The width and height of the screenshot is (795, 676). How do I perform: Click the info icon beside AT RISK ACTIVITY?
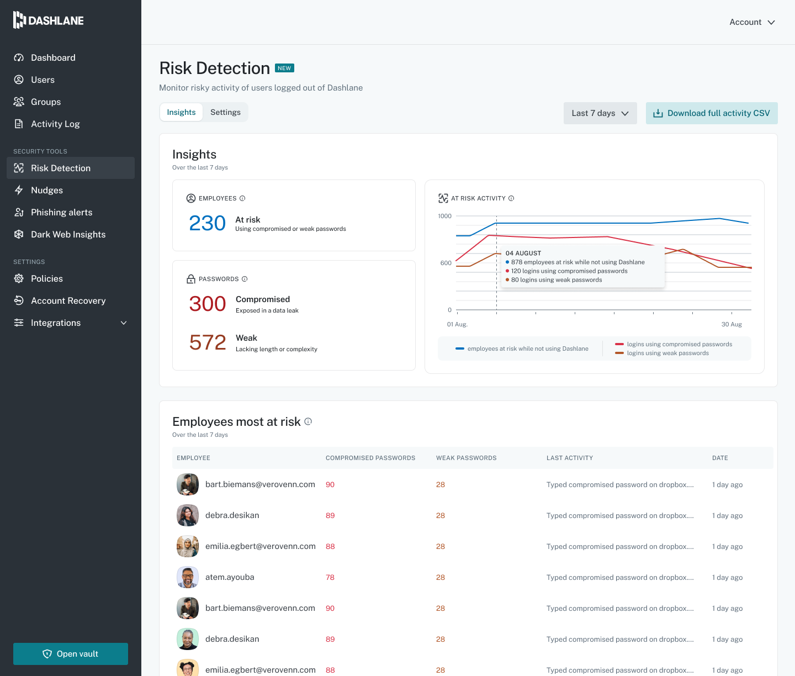click(x=511, y=198)
